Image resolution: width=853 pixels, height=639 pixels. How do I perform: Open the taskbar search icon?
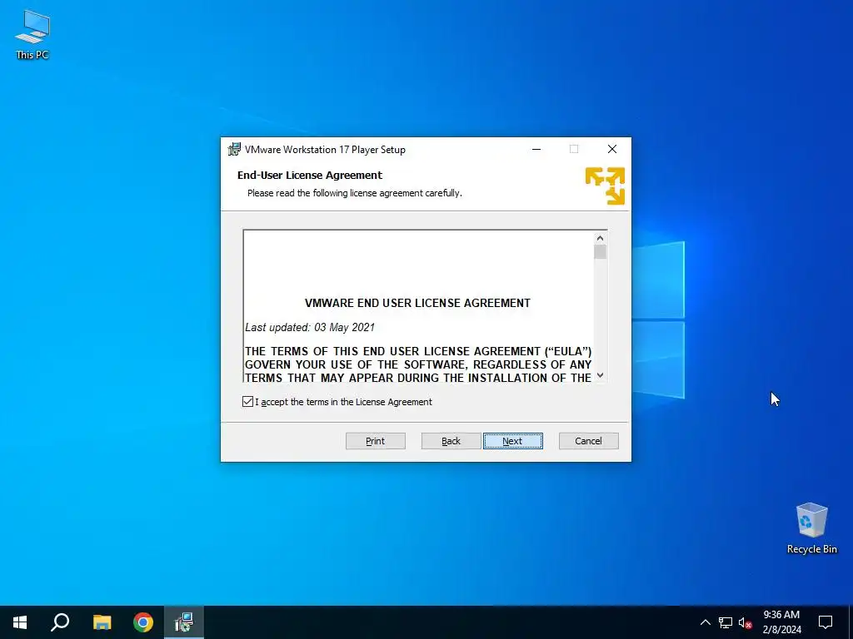tap(60, 622)
